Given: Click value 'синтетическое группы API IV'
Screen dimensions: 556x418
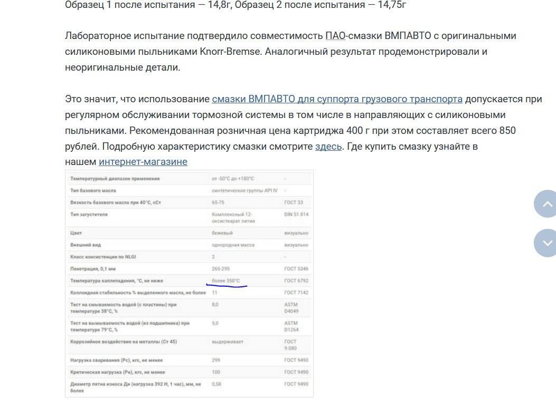Looking at the screenshot, I should tap(244, 191).
